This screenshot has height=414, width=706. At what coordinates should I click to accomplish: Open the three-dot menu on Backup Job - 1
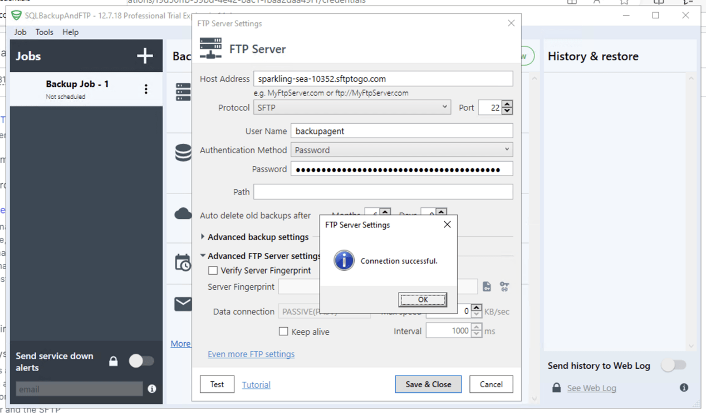click(x=146, y=89)
